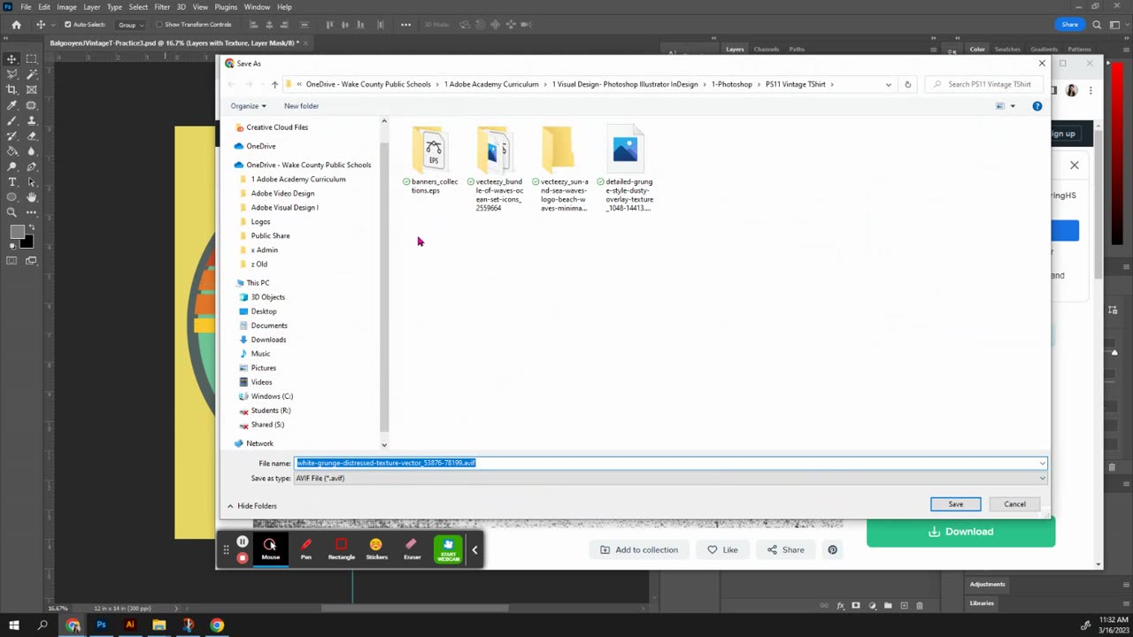
Task: Collapse folders with Hide Folders
Action: tap(251, 506)
